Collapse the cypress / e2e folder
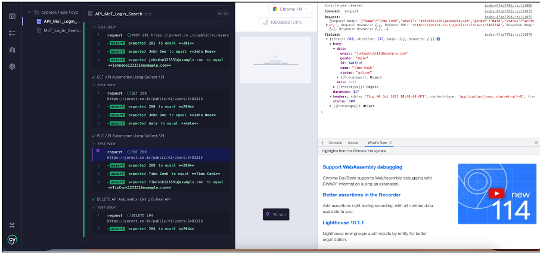The height and width of the screenshot is (254, 540). click(x=29, y=12)
